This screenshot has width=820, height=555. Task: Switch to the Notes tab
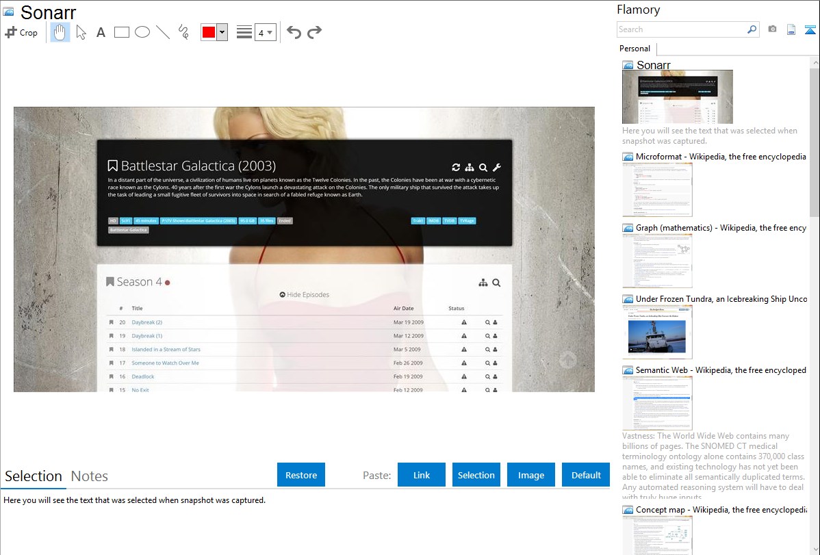pyautogui.click(x=90, y=476)
